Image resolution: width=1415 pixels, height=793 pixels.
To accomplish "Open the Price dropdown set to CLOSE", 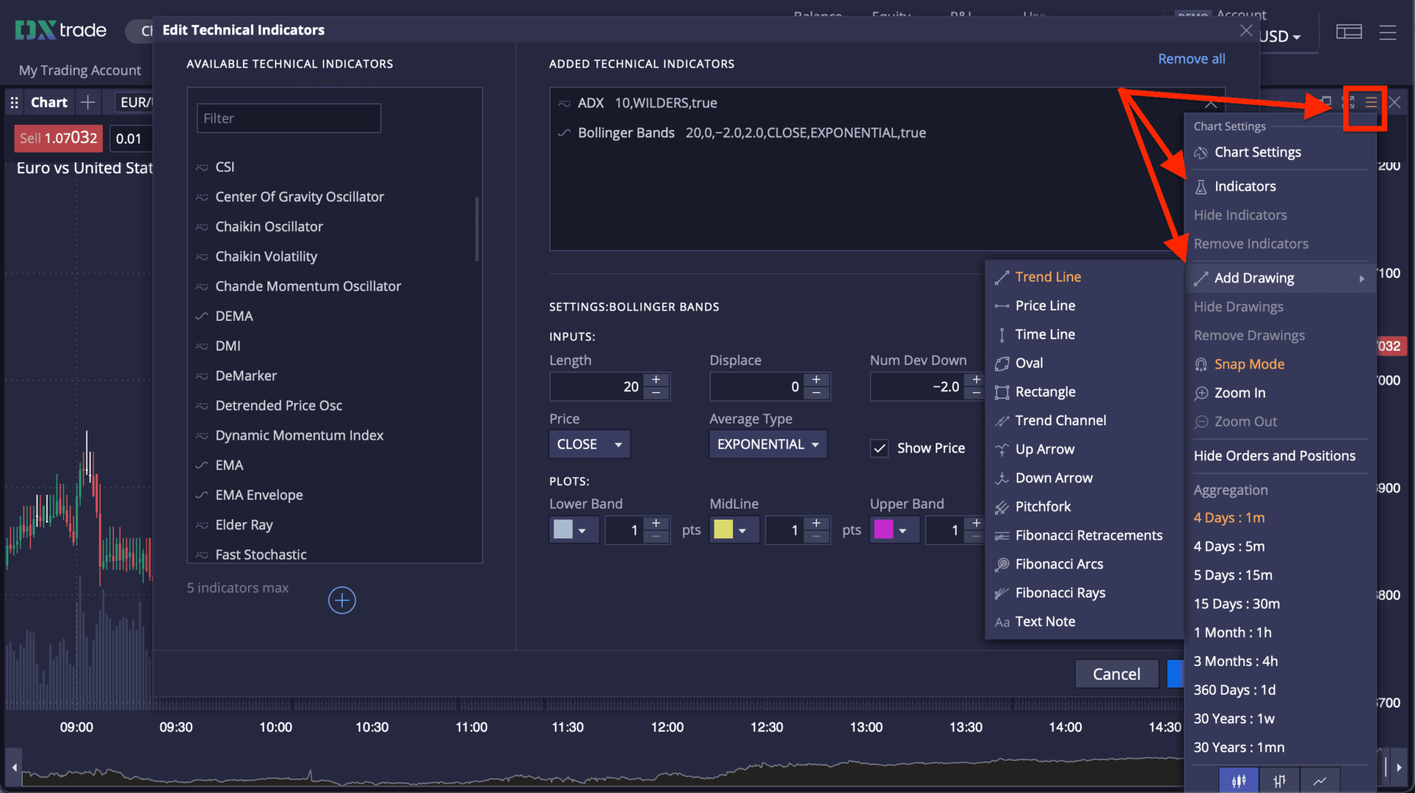I will click(x=589, y=444).
